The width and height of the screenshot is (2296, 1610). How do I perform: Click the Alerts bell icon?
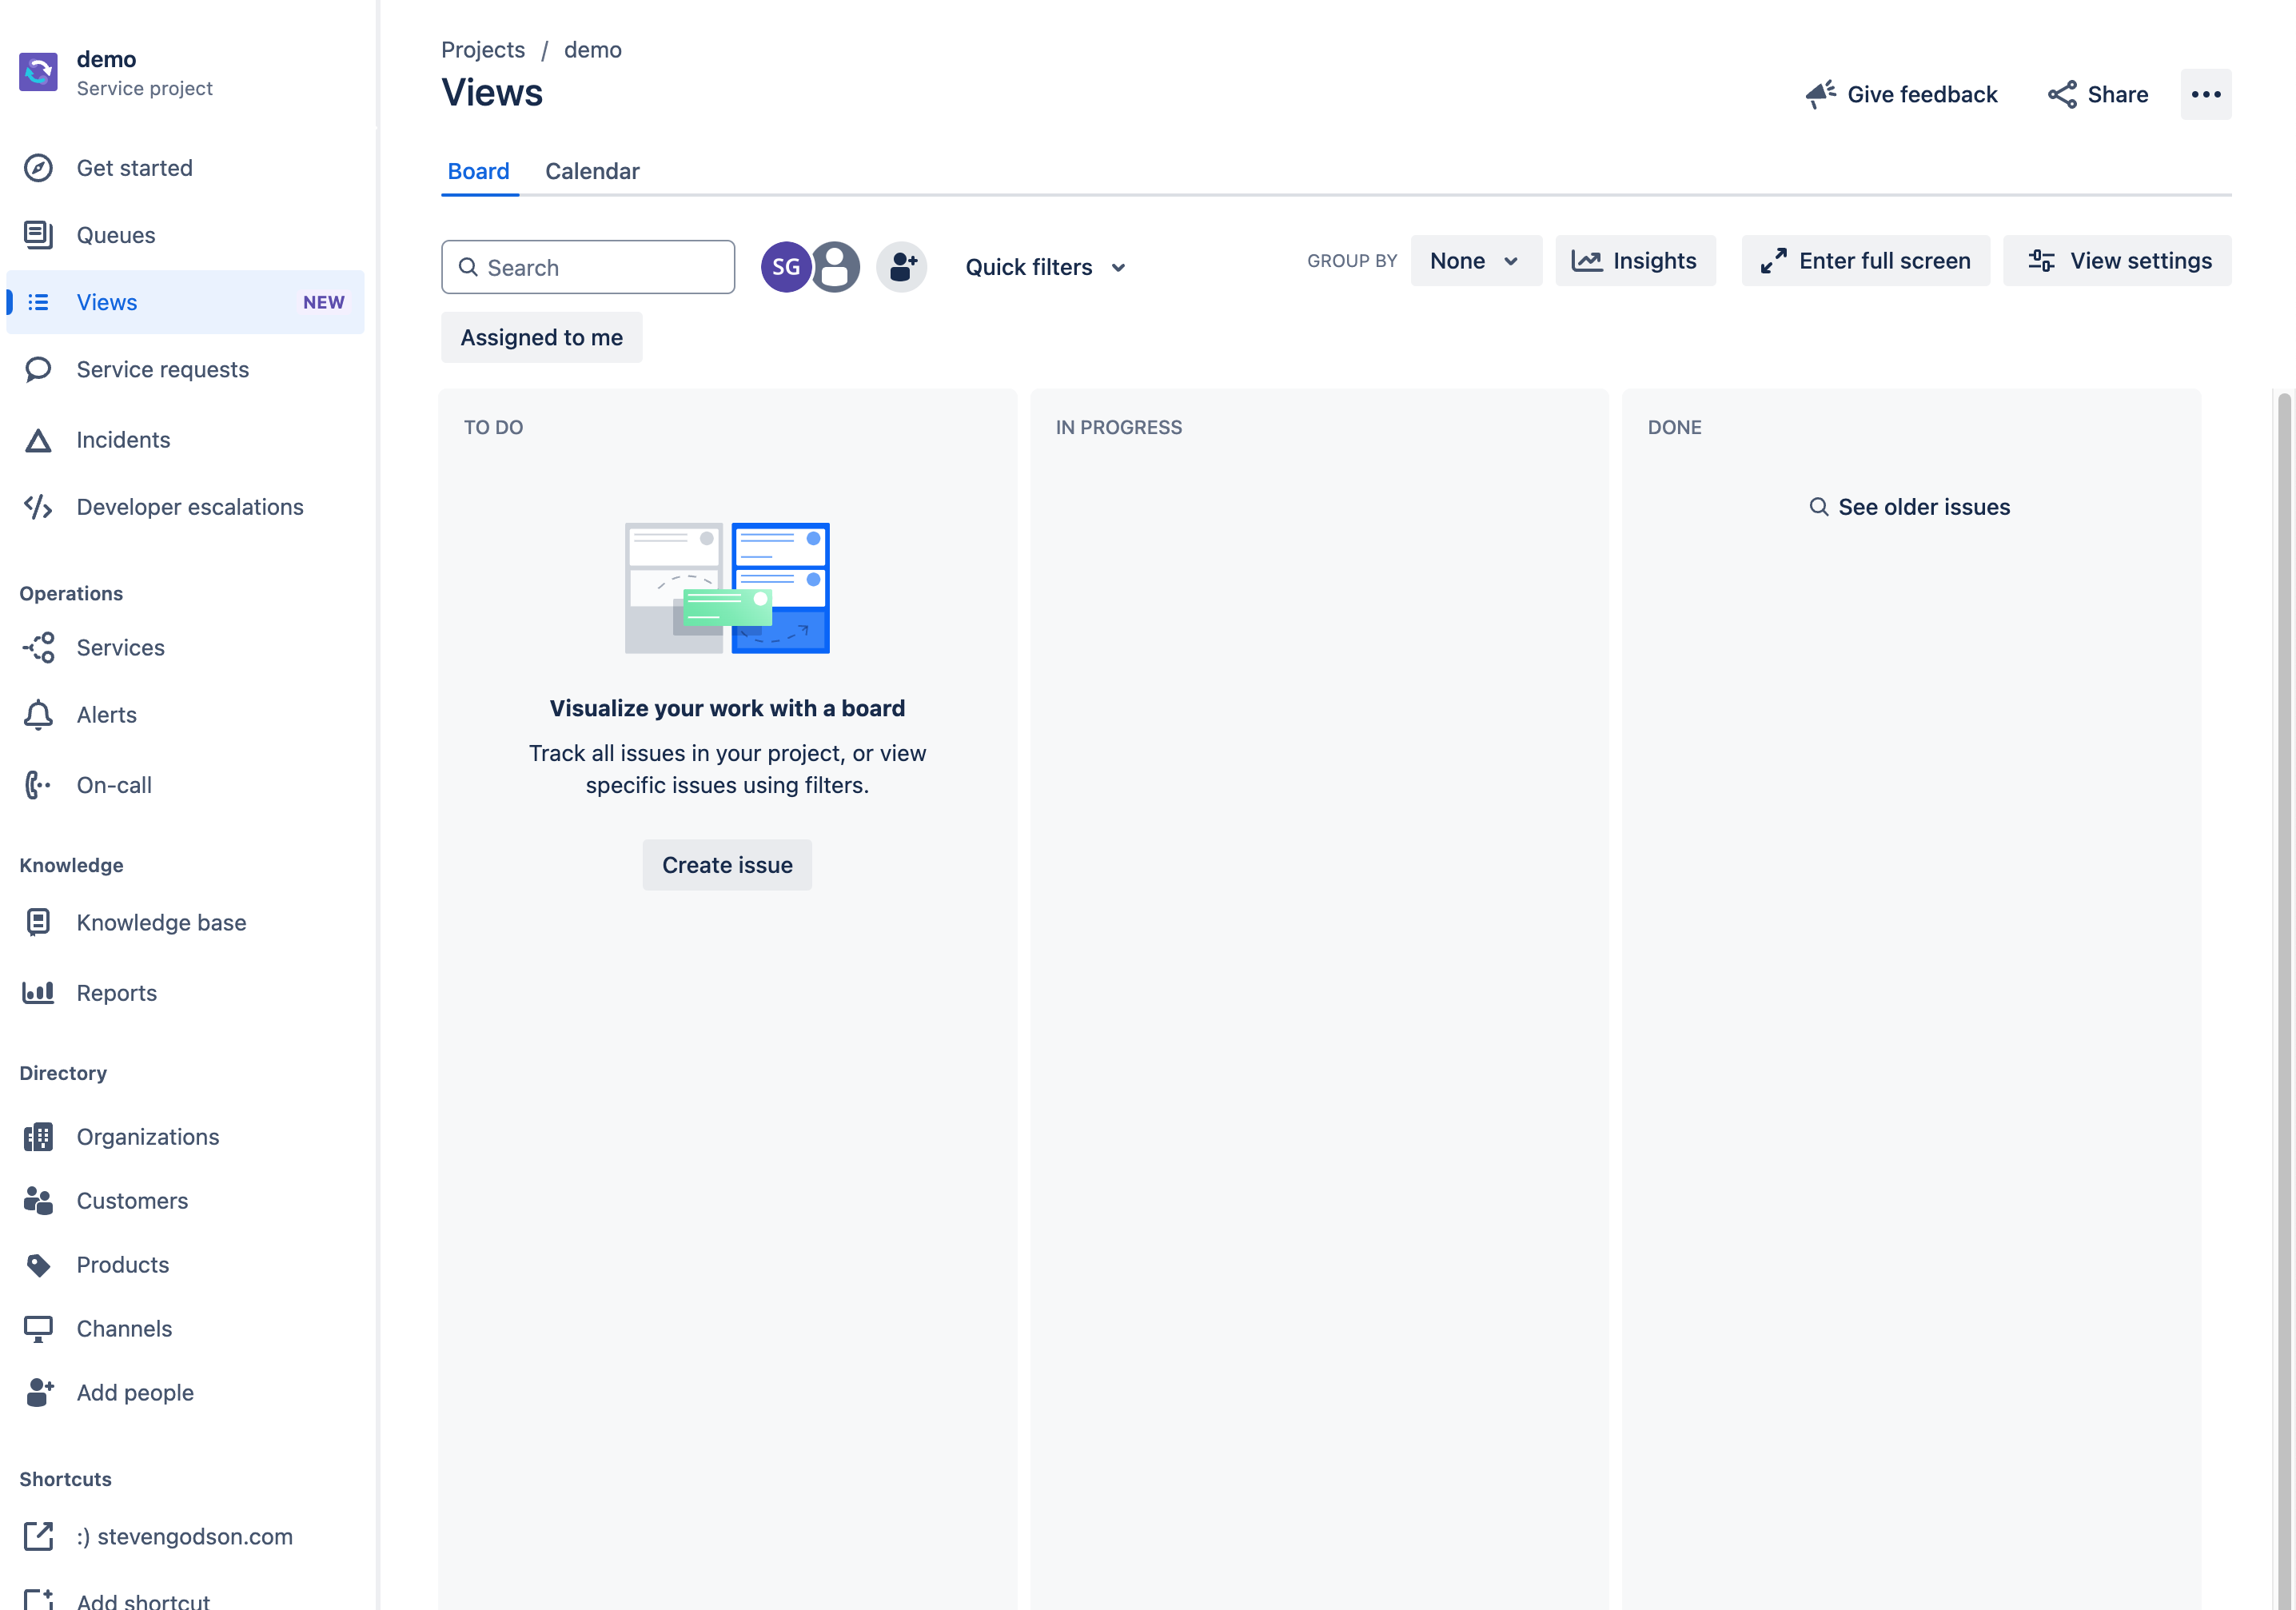click(x=38, y=715)
